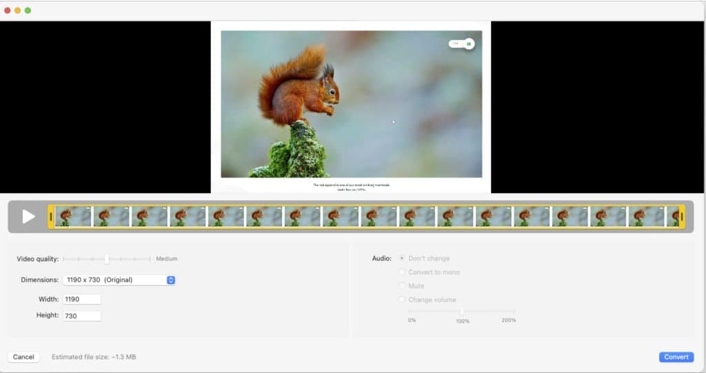Click the audio volume slider knob
The width and height of the screenshot is (706, 373).
pyautogui.click(x=461, y=311)
